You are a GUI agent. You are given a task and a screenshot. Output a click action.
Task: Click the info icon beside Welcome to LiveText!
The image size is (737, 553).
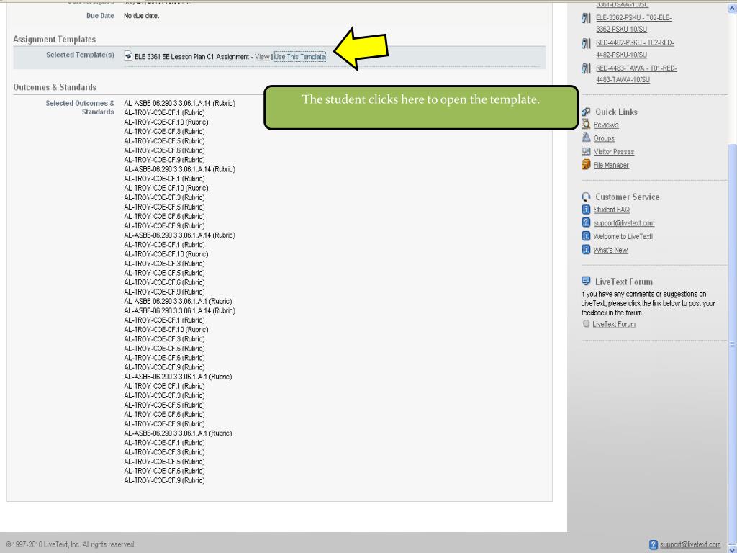pyautogui.click(x=586, y=236)
